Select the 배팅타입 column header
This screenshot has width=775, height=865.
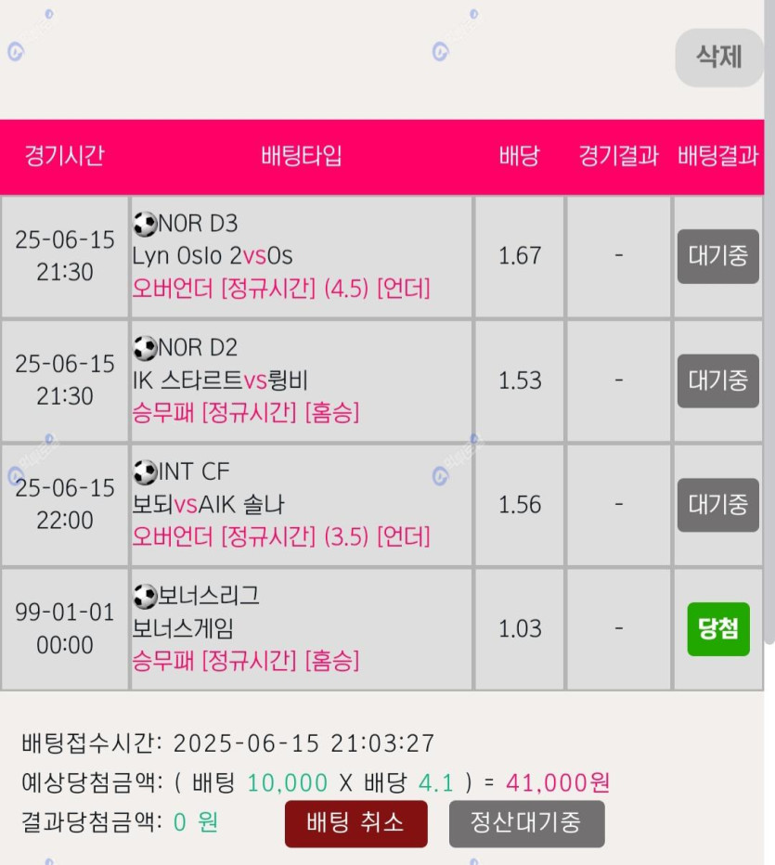(301, 156)
